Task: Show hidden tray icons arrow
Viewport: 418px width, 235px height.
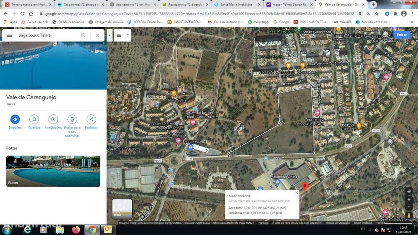Action: coord(370,230)
